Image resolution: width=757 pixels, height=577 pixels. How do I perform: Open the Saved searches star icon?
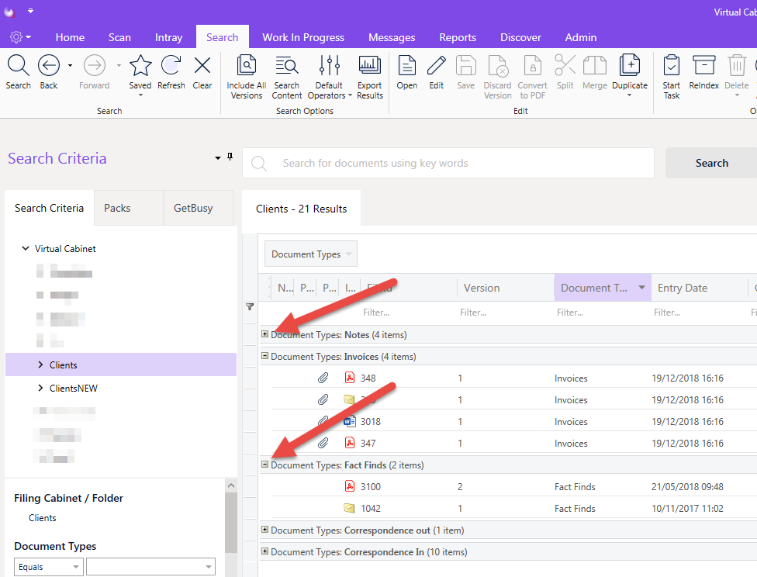click(x=140, y=66)
